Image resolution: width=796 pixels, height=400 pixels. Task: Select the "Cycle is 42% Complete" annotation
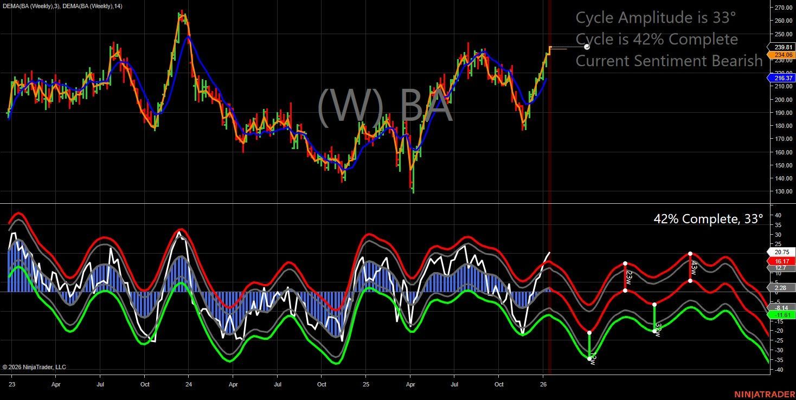pos(657,40)
